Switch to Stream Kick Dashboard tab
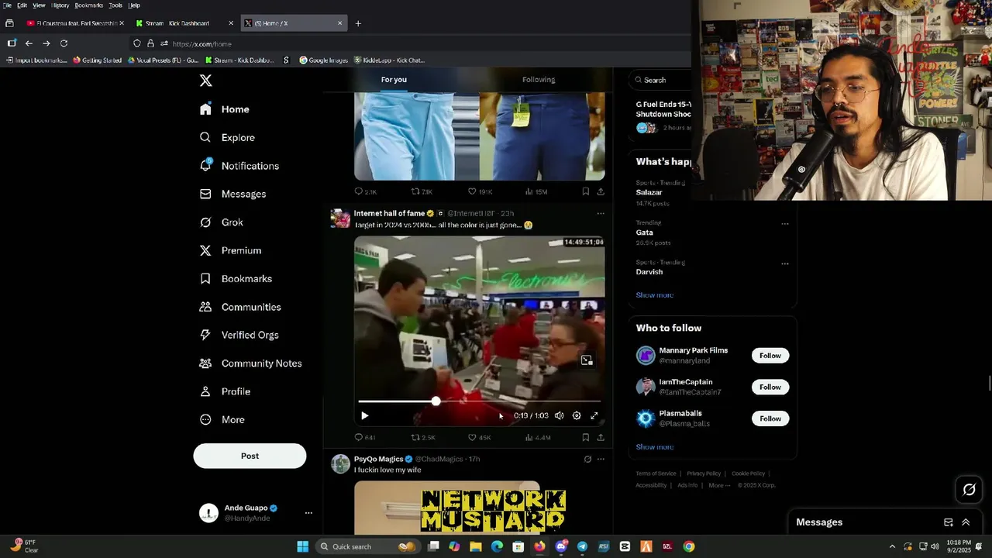The height and width of the screenshot is (558, 992). coord(184,23)
